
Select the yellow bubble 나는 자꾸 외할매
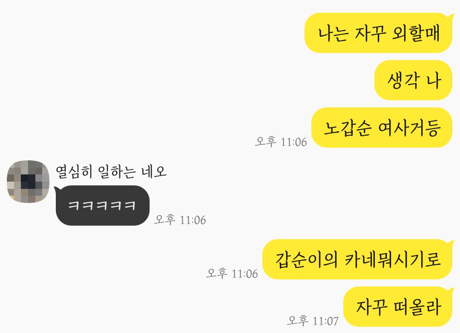pyautogui.click(x=379, y=33)
